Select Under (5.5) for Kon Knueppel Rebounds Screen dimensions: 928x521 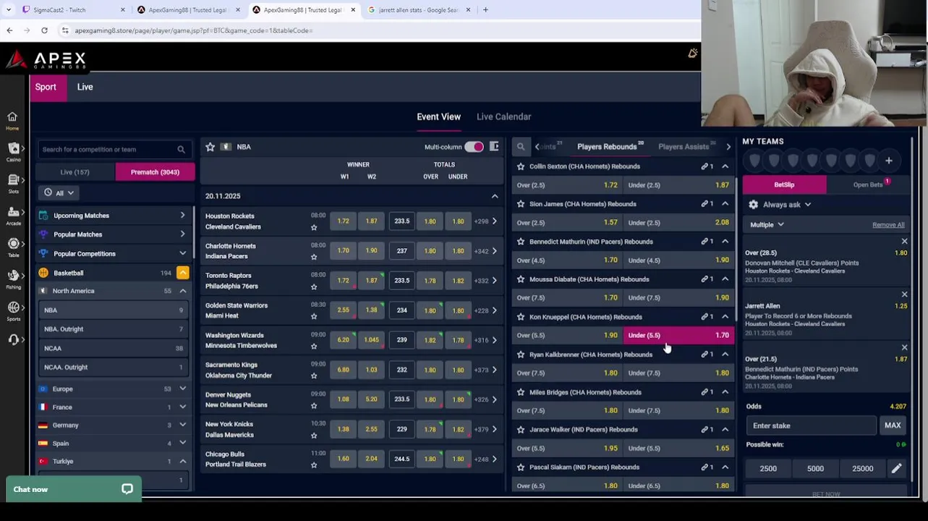(x=678, y=335)
